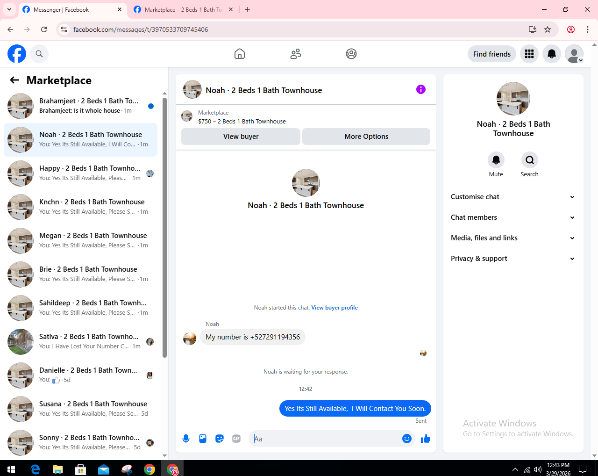Open the Happy 2 Beds conversation
The image size is (598, 476).
point(80,173)
